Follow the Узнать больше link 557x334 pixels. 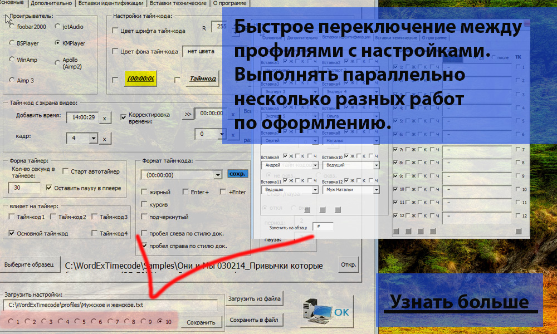coord(460,302)
